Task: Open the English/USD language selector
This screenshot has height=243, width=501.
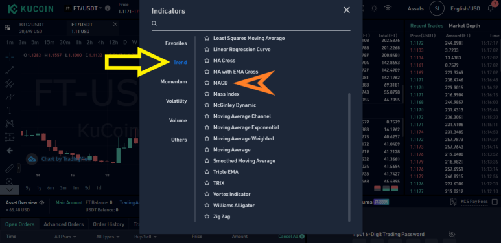Action: pyautogui.click(x=465, y=8)
